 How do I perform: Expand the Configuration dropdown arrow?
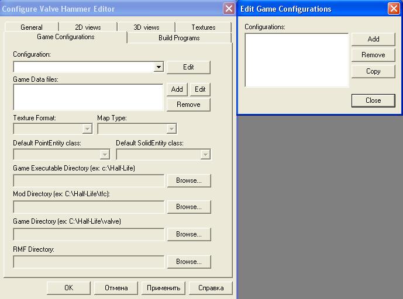coord(159,67)
